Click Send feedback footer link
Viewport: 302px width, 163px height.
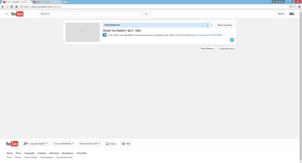[x=47, y=157]
